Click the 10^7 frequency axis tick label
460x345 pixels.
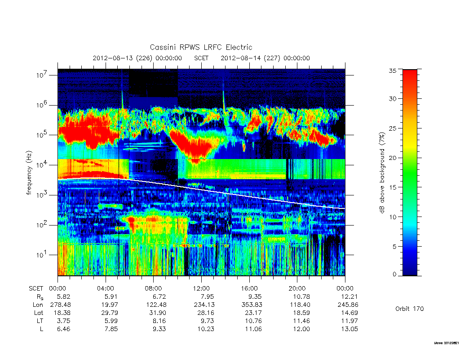[x=42, y=75]
